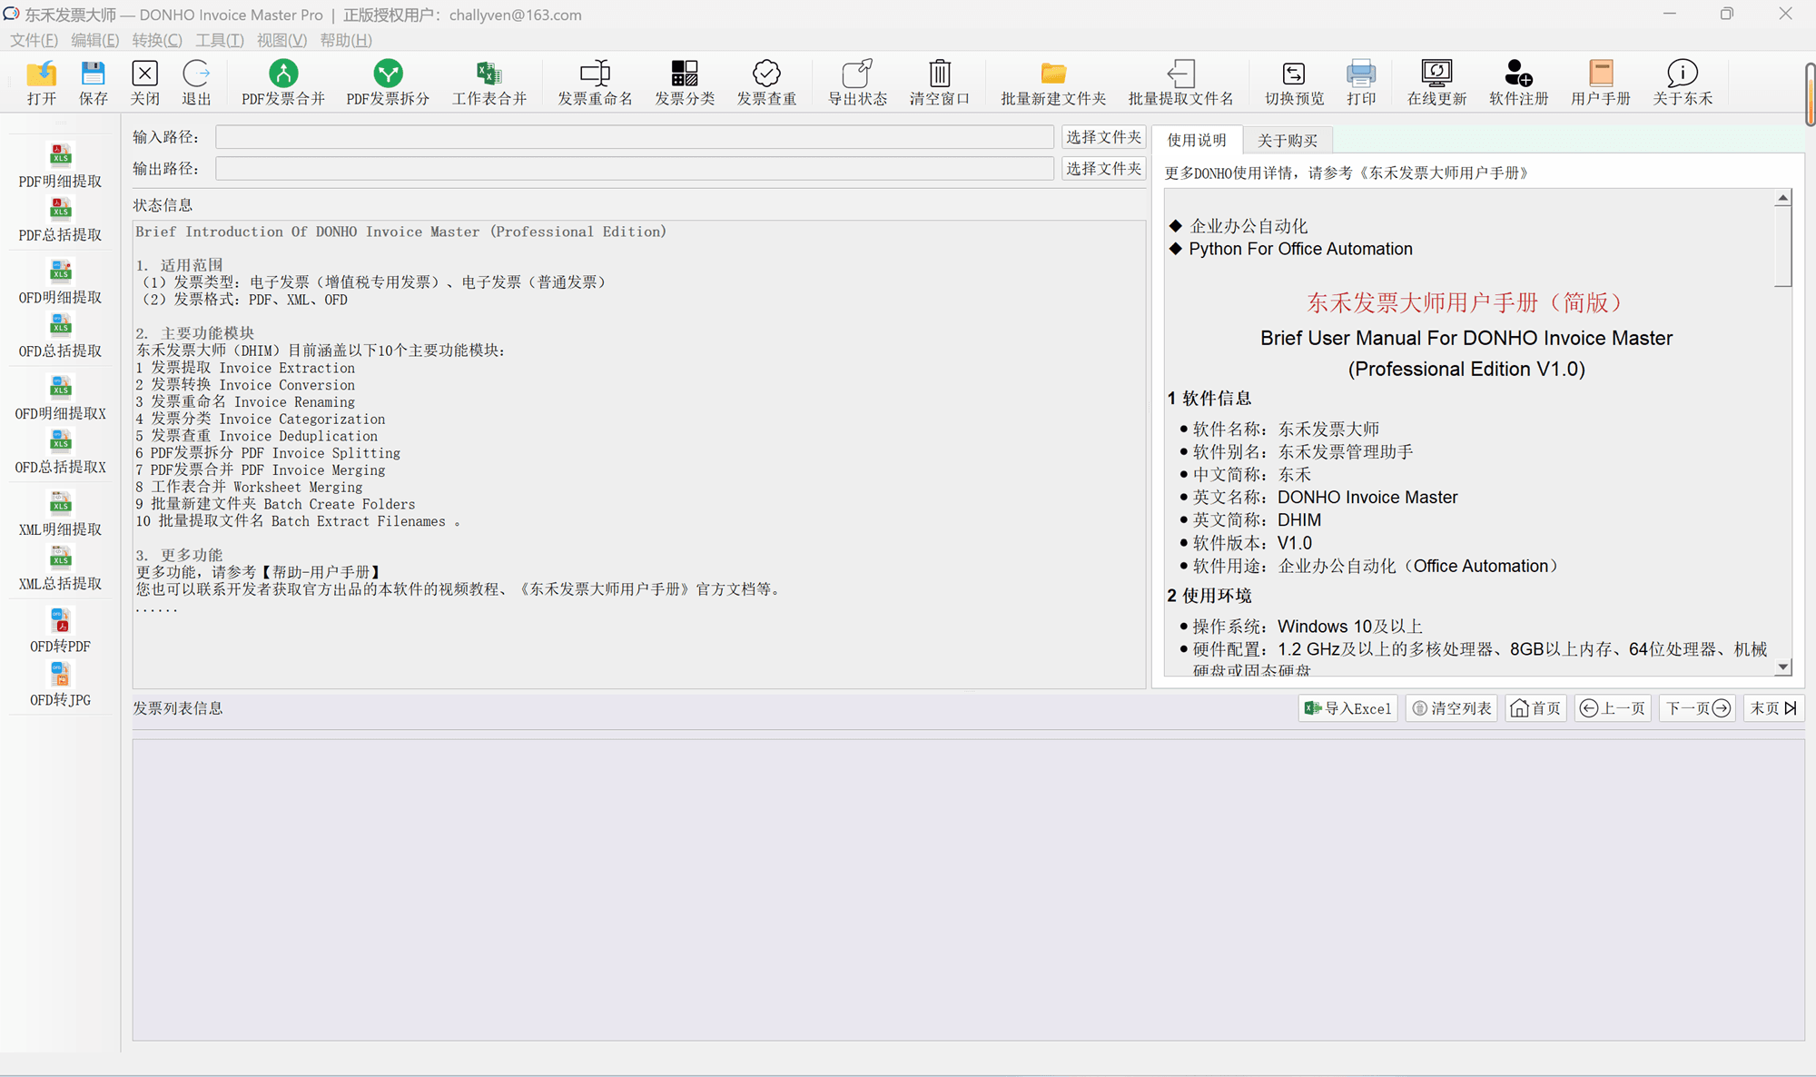Go to 首页 first page

pos(1535,708)
